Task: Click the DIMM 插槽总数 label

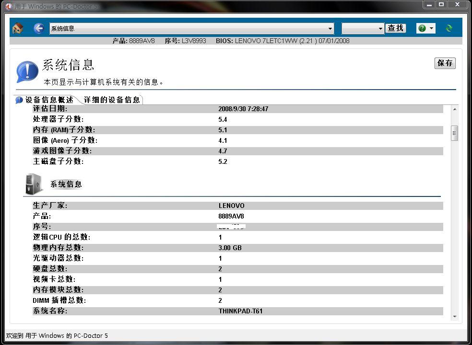Action: [59, 300]
